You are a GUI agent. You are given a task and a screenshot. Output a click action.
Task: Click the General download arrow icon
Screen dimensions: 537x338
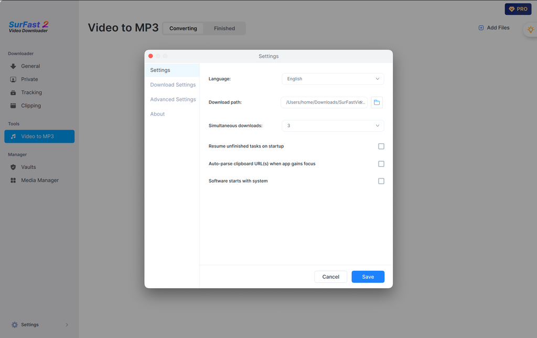13,66
